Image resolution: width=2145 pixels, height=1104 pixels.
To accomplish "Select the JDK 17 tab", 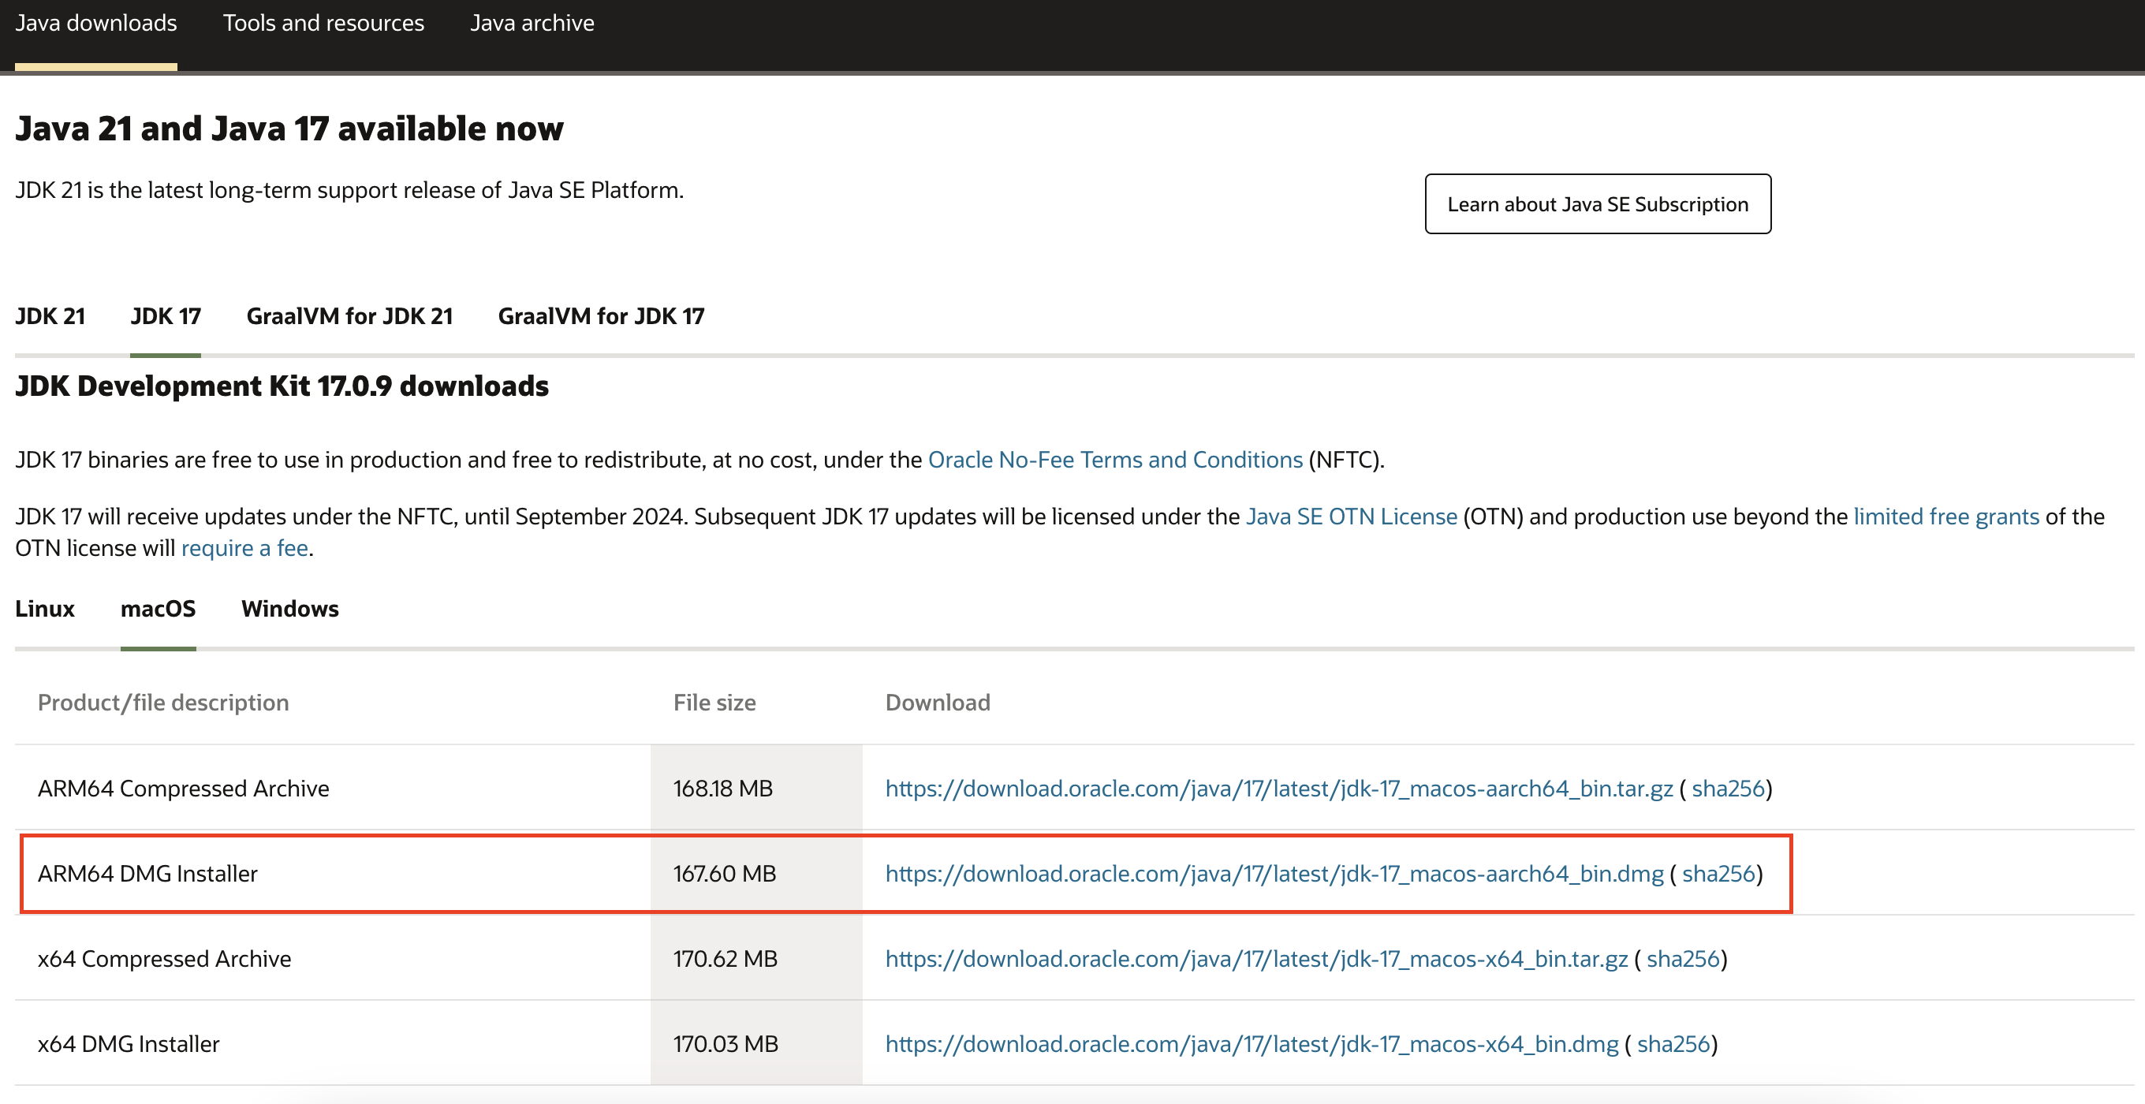I will click(166, 316).
